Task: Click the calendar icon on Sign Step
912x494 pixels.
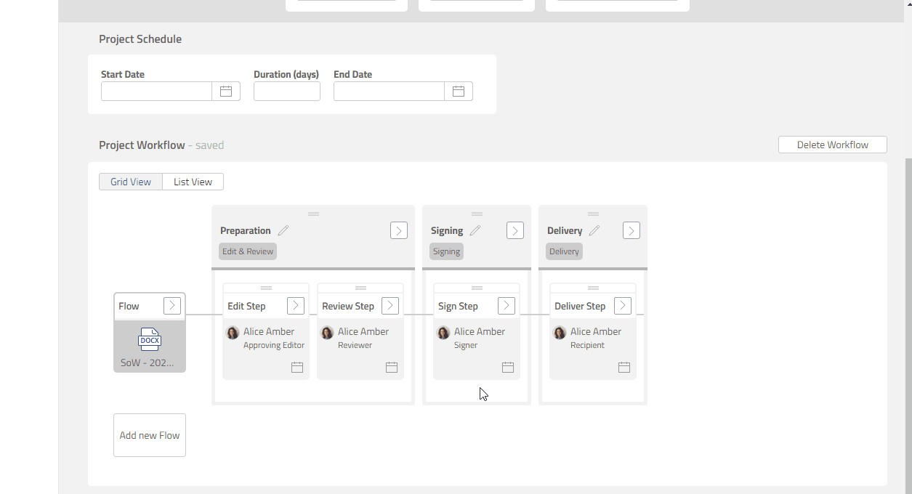Action: click(508, 368)
